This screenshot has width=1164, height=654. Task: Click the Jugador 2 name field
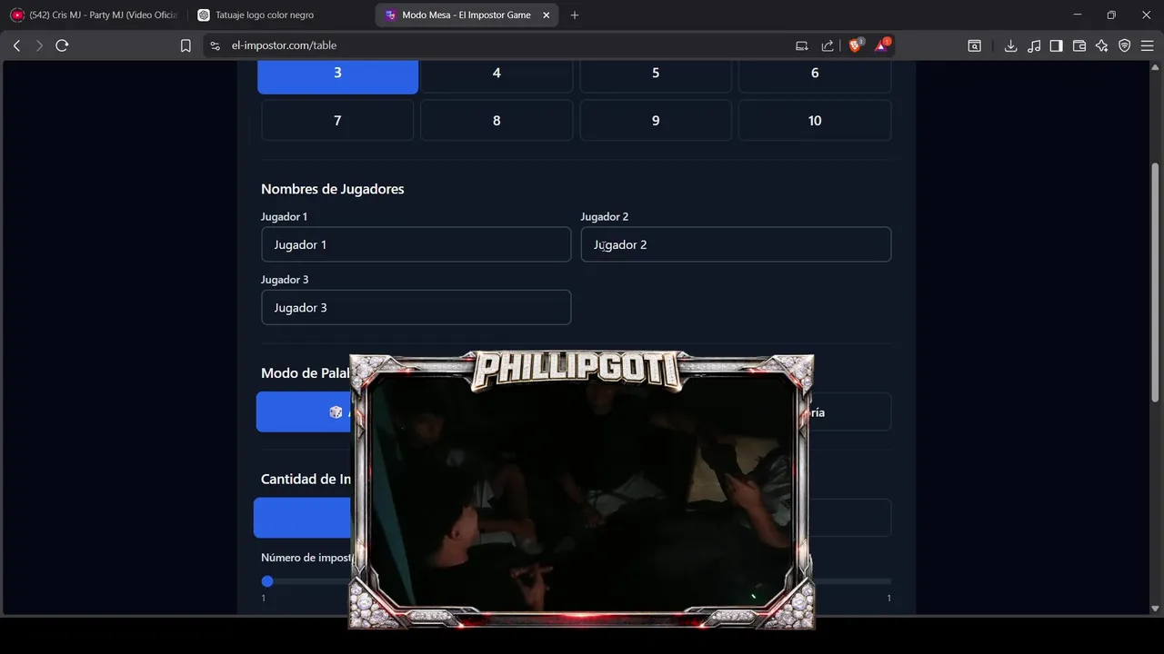pos(736,244)
